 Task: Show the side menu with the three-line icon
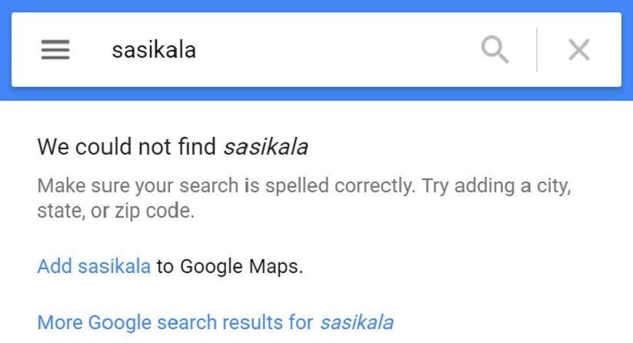tap(55, 50)
